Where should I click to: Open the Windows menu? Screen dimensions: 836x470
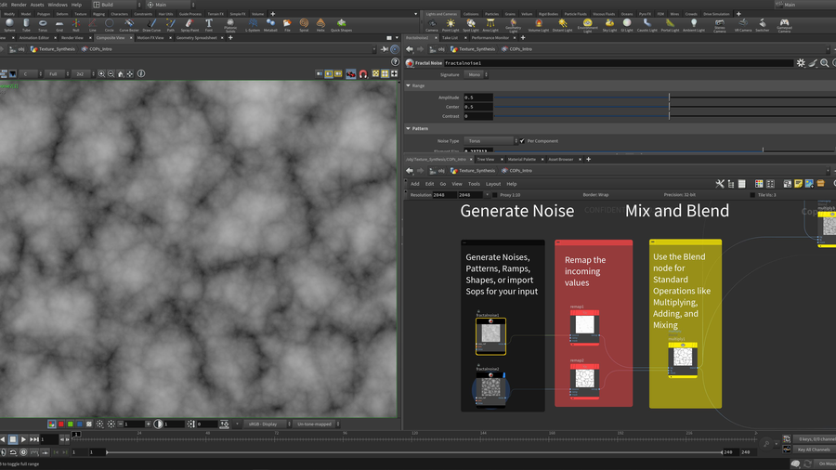pyautogui.click(x=58, y=5)
